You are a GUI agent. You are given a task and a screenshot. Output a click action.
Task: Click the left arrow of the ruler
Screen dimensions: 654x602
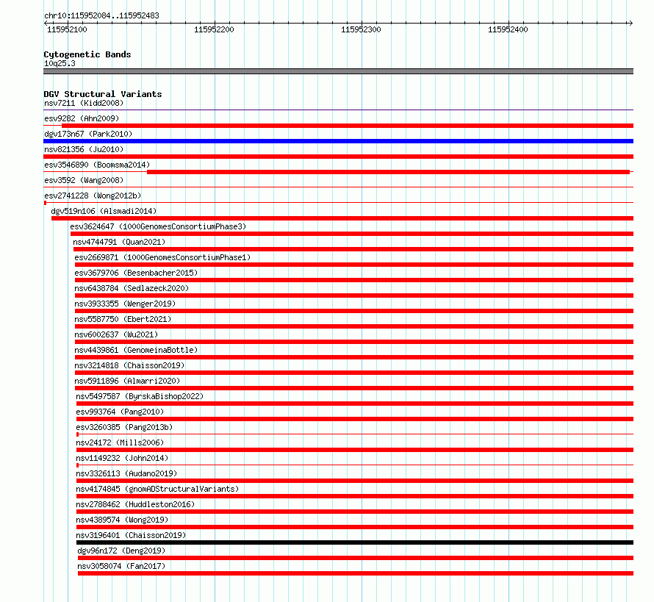[x=46, y=24]
